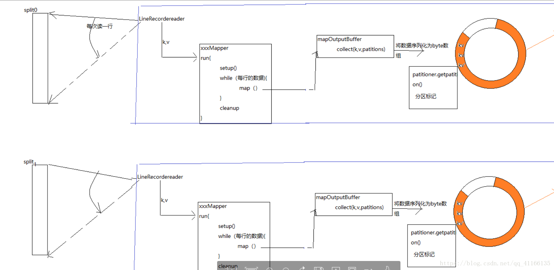
Task: Click the 'k,v' label in the split1 diagram
Action: pyautogui.click(x=164, y=200)
